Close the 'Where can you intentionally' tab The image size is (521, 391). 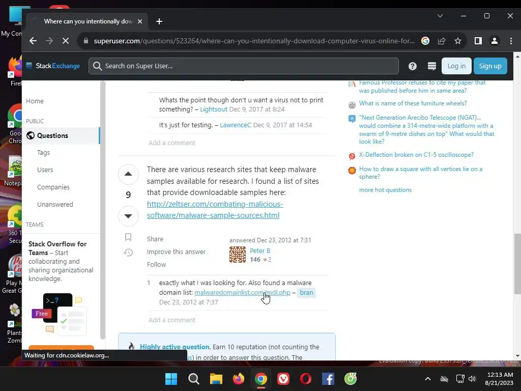140,21
